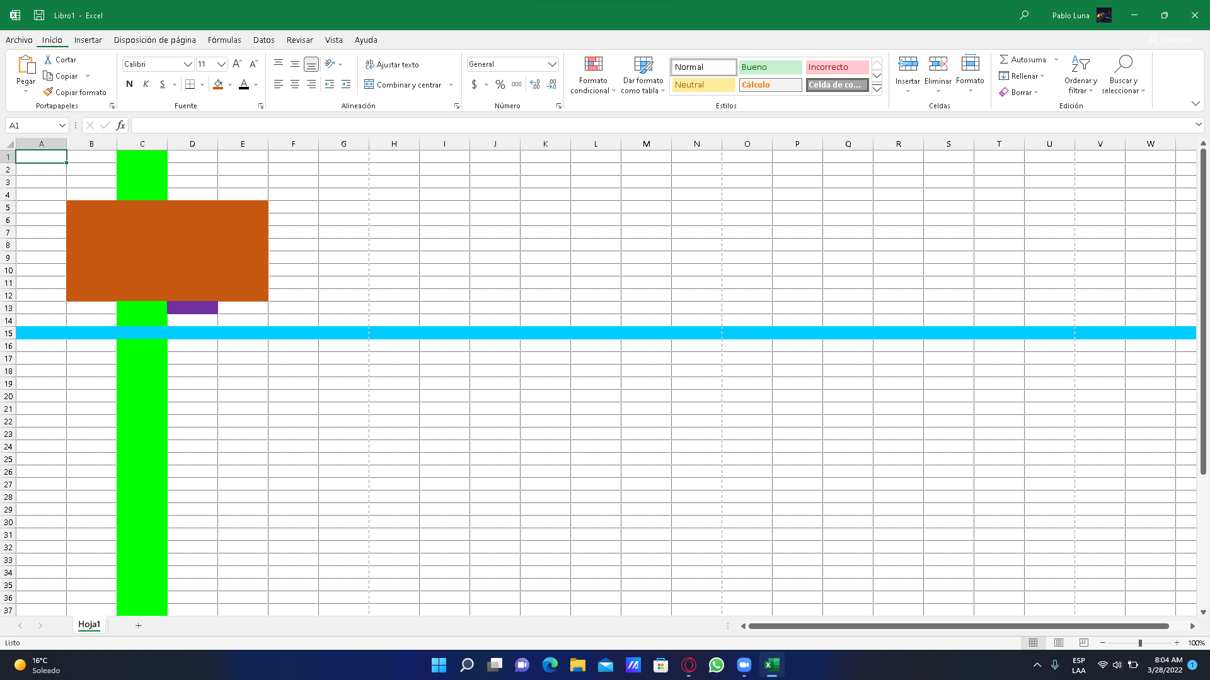Switch to the Fórmulas tab
Screen dimensions: 1210x680
(x=224, y=40)
